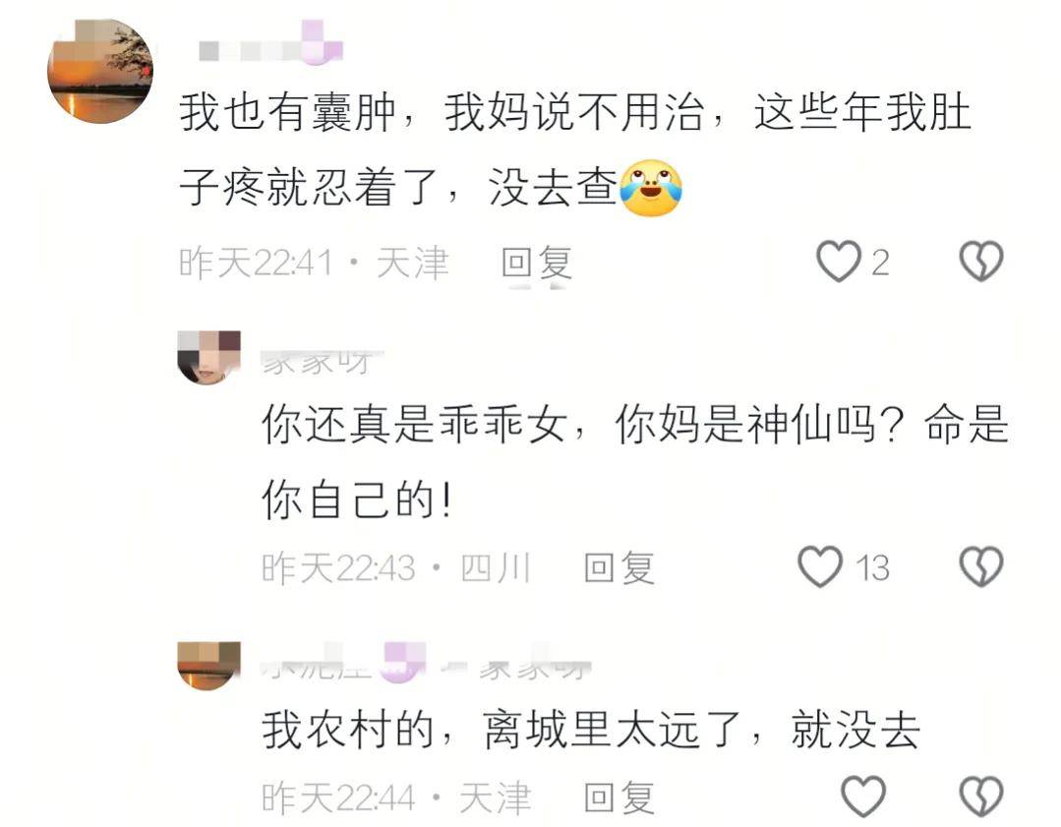Tap the crying laugh emoji in comment
Screen dimensions: 1061x827
click(x=651, y=188)
